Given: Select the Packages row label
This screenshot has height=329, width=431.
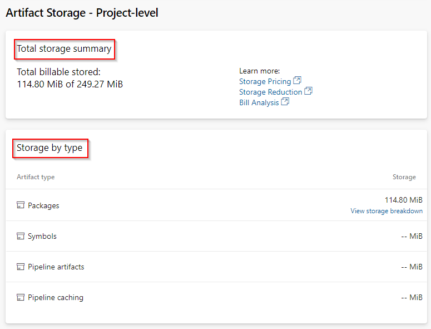Looking at the screenshot, I should coord(43,205).
